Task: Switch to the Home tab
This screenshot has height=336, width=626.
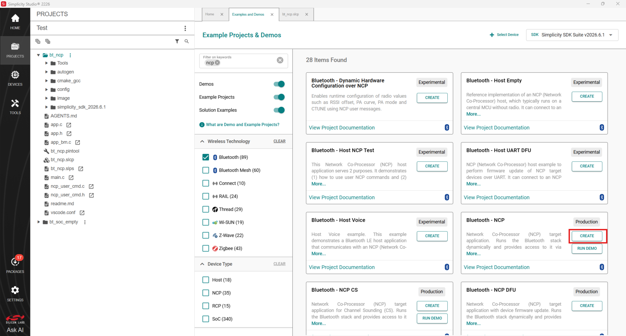Action: (x=210, y=14)
